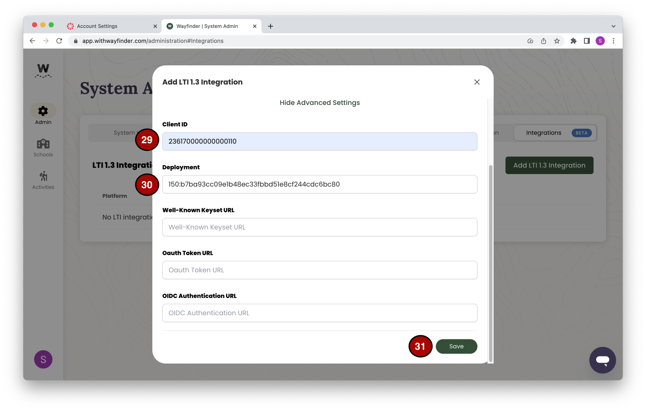Toggle the browser side panel icon

pyautogui.click(x=587, y=41)
